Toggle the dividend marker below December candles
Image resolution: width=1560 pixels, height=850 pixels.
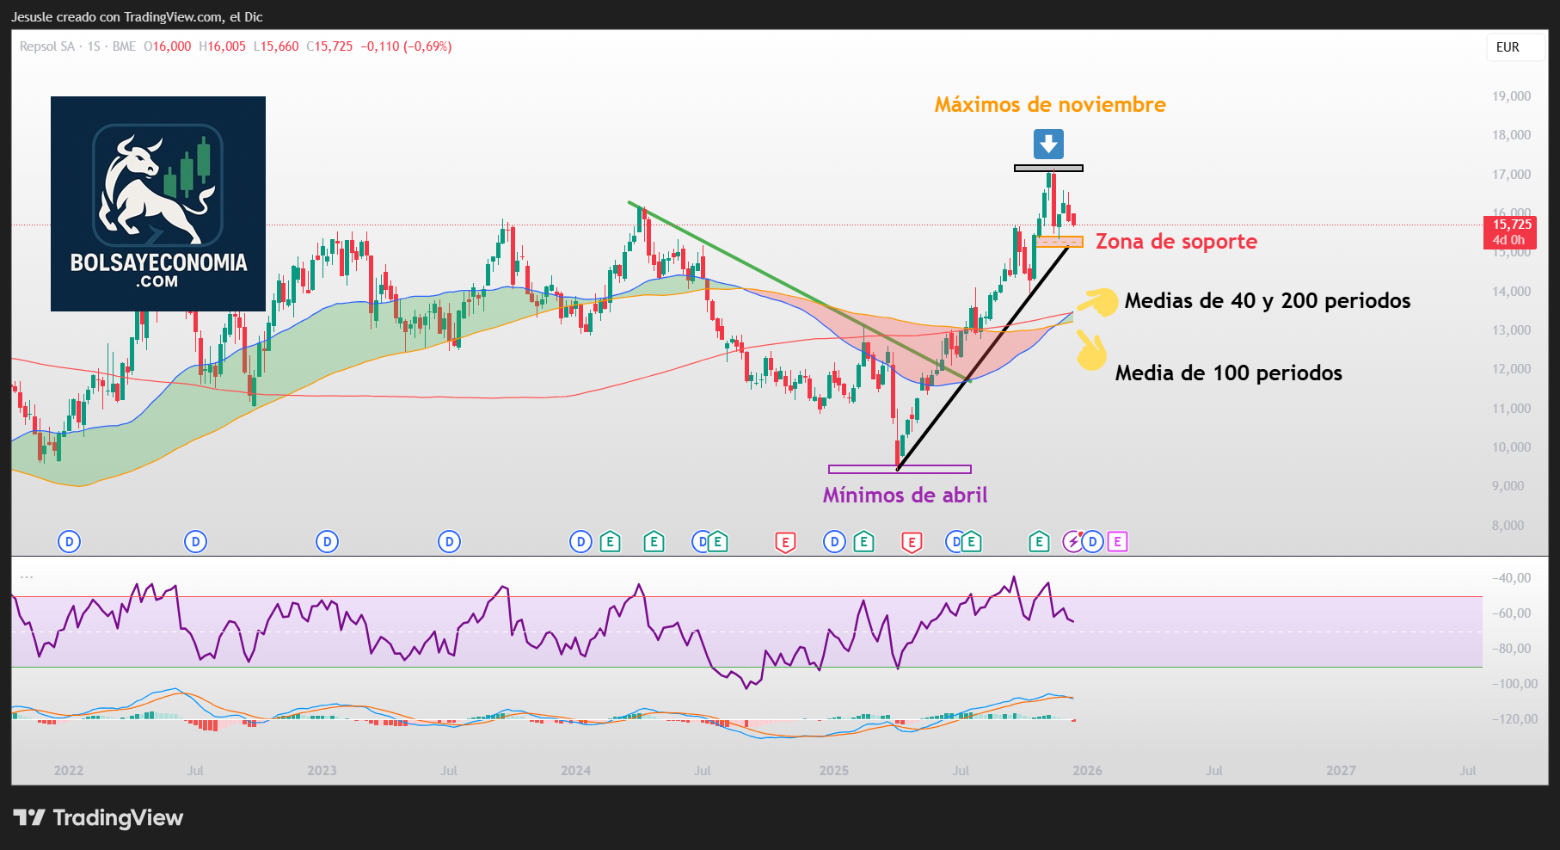(x=1092, y=542)
